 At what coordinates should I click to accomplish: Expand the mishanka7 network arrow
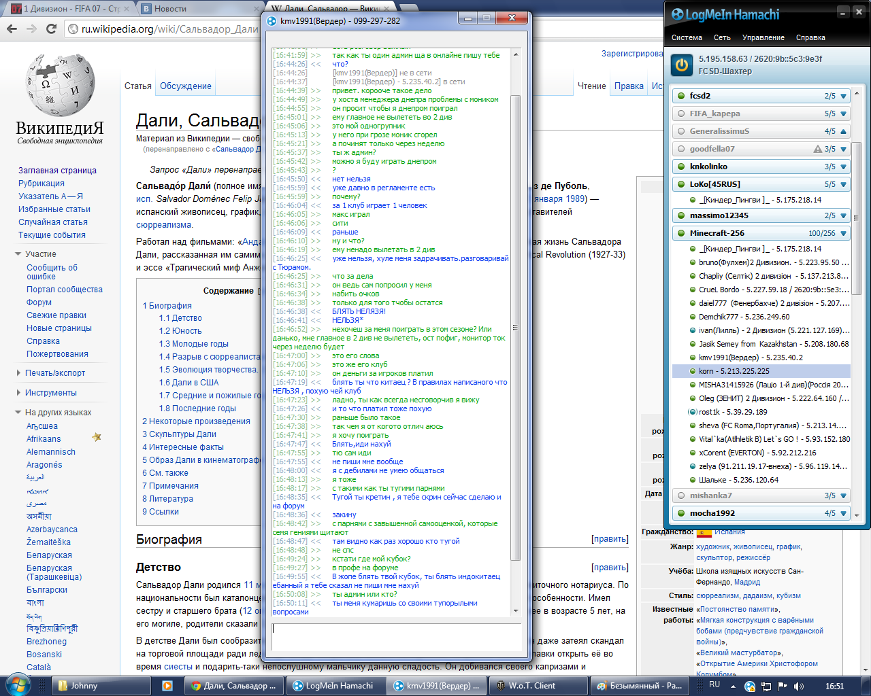point(844,496)
